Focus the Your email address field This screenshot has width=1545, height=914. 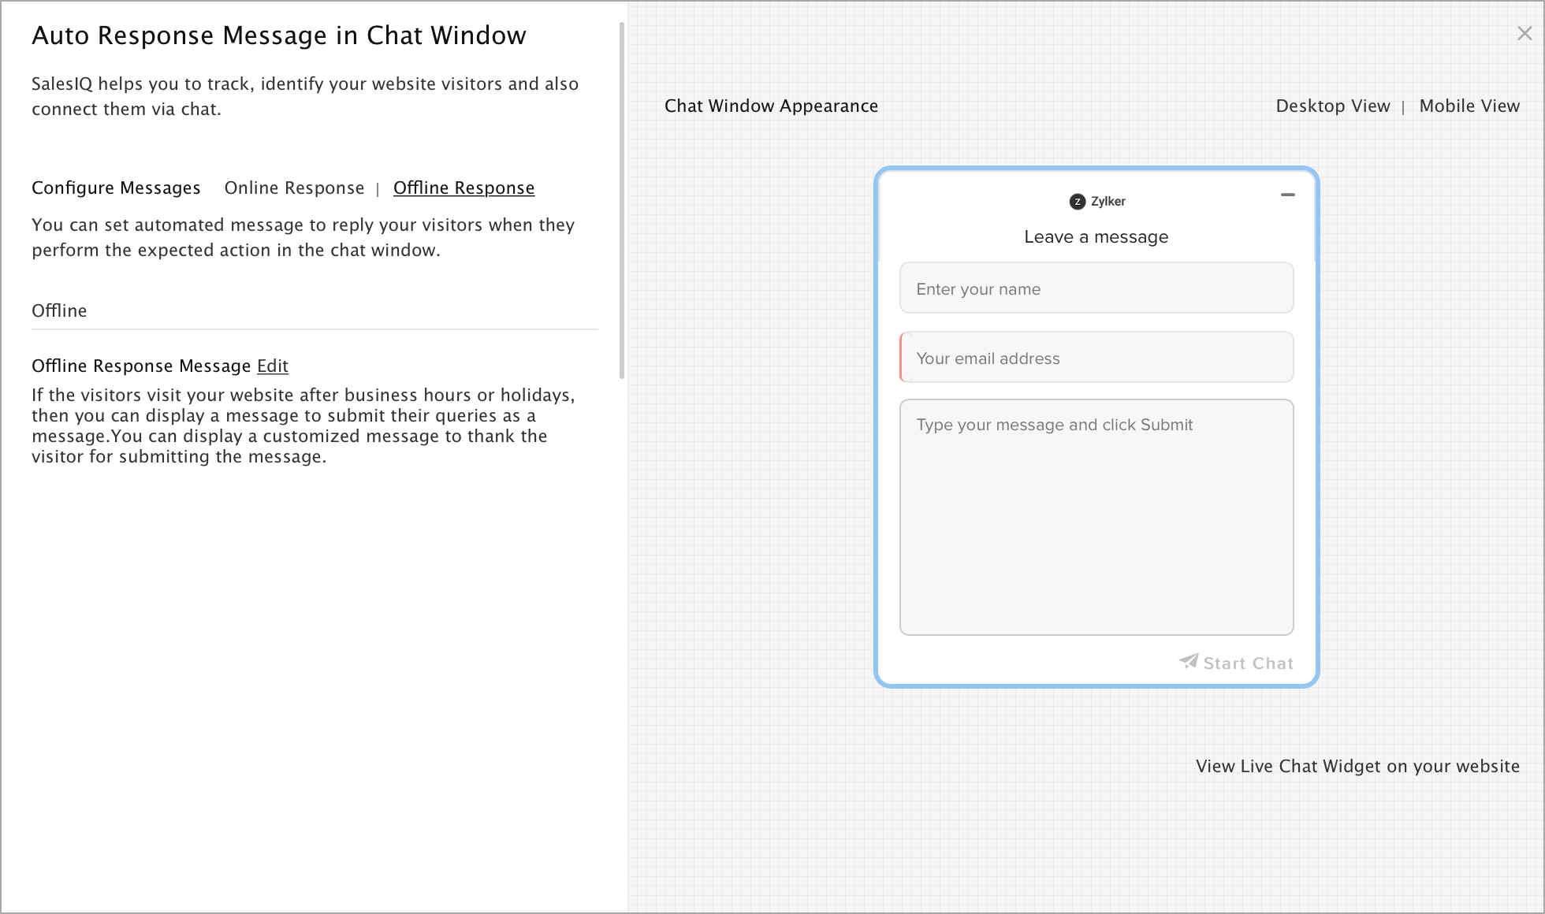click(1096, 358)
